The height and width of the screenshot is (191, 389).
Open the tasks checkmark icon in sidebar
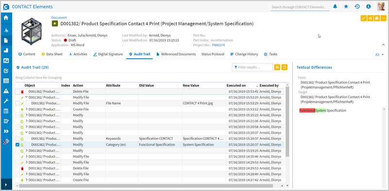point(6,71)
